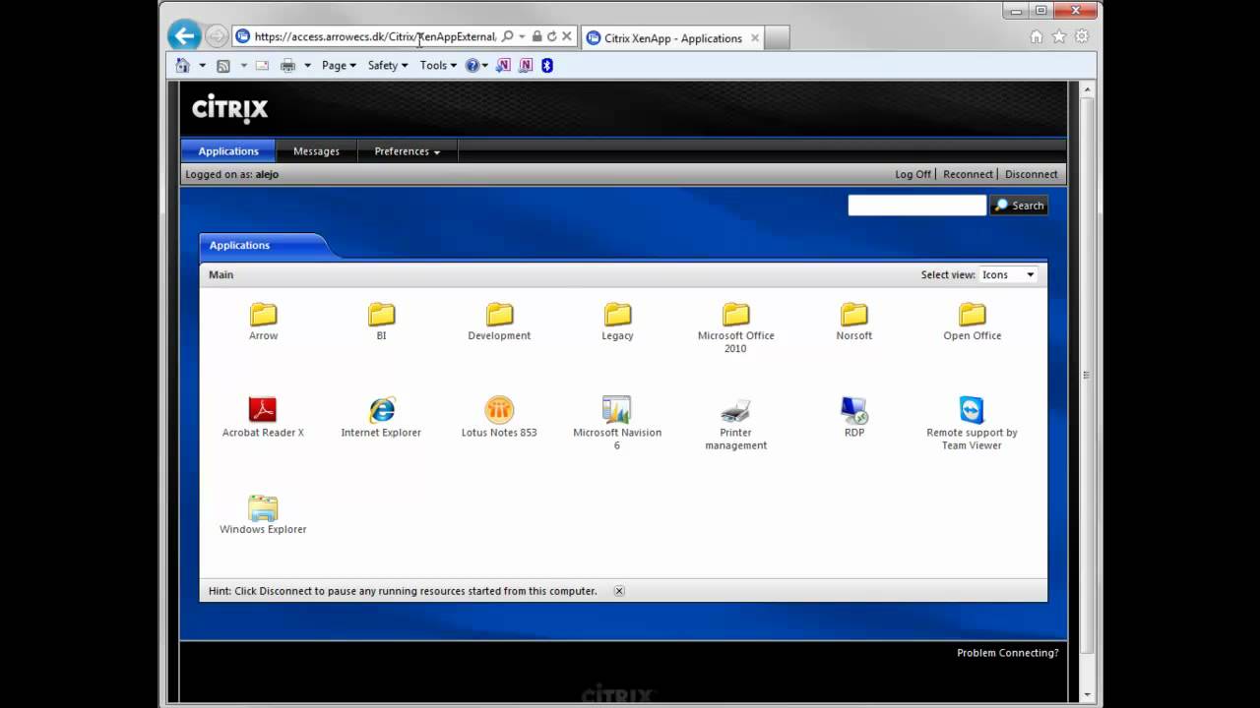Open the Safety dropdown menu

point(388,66)
